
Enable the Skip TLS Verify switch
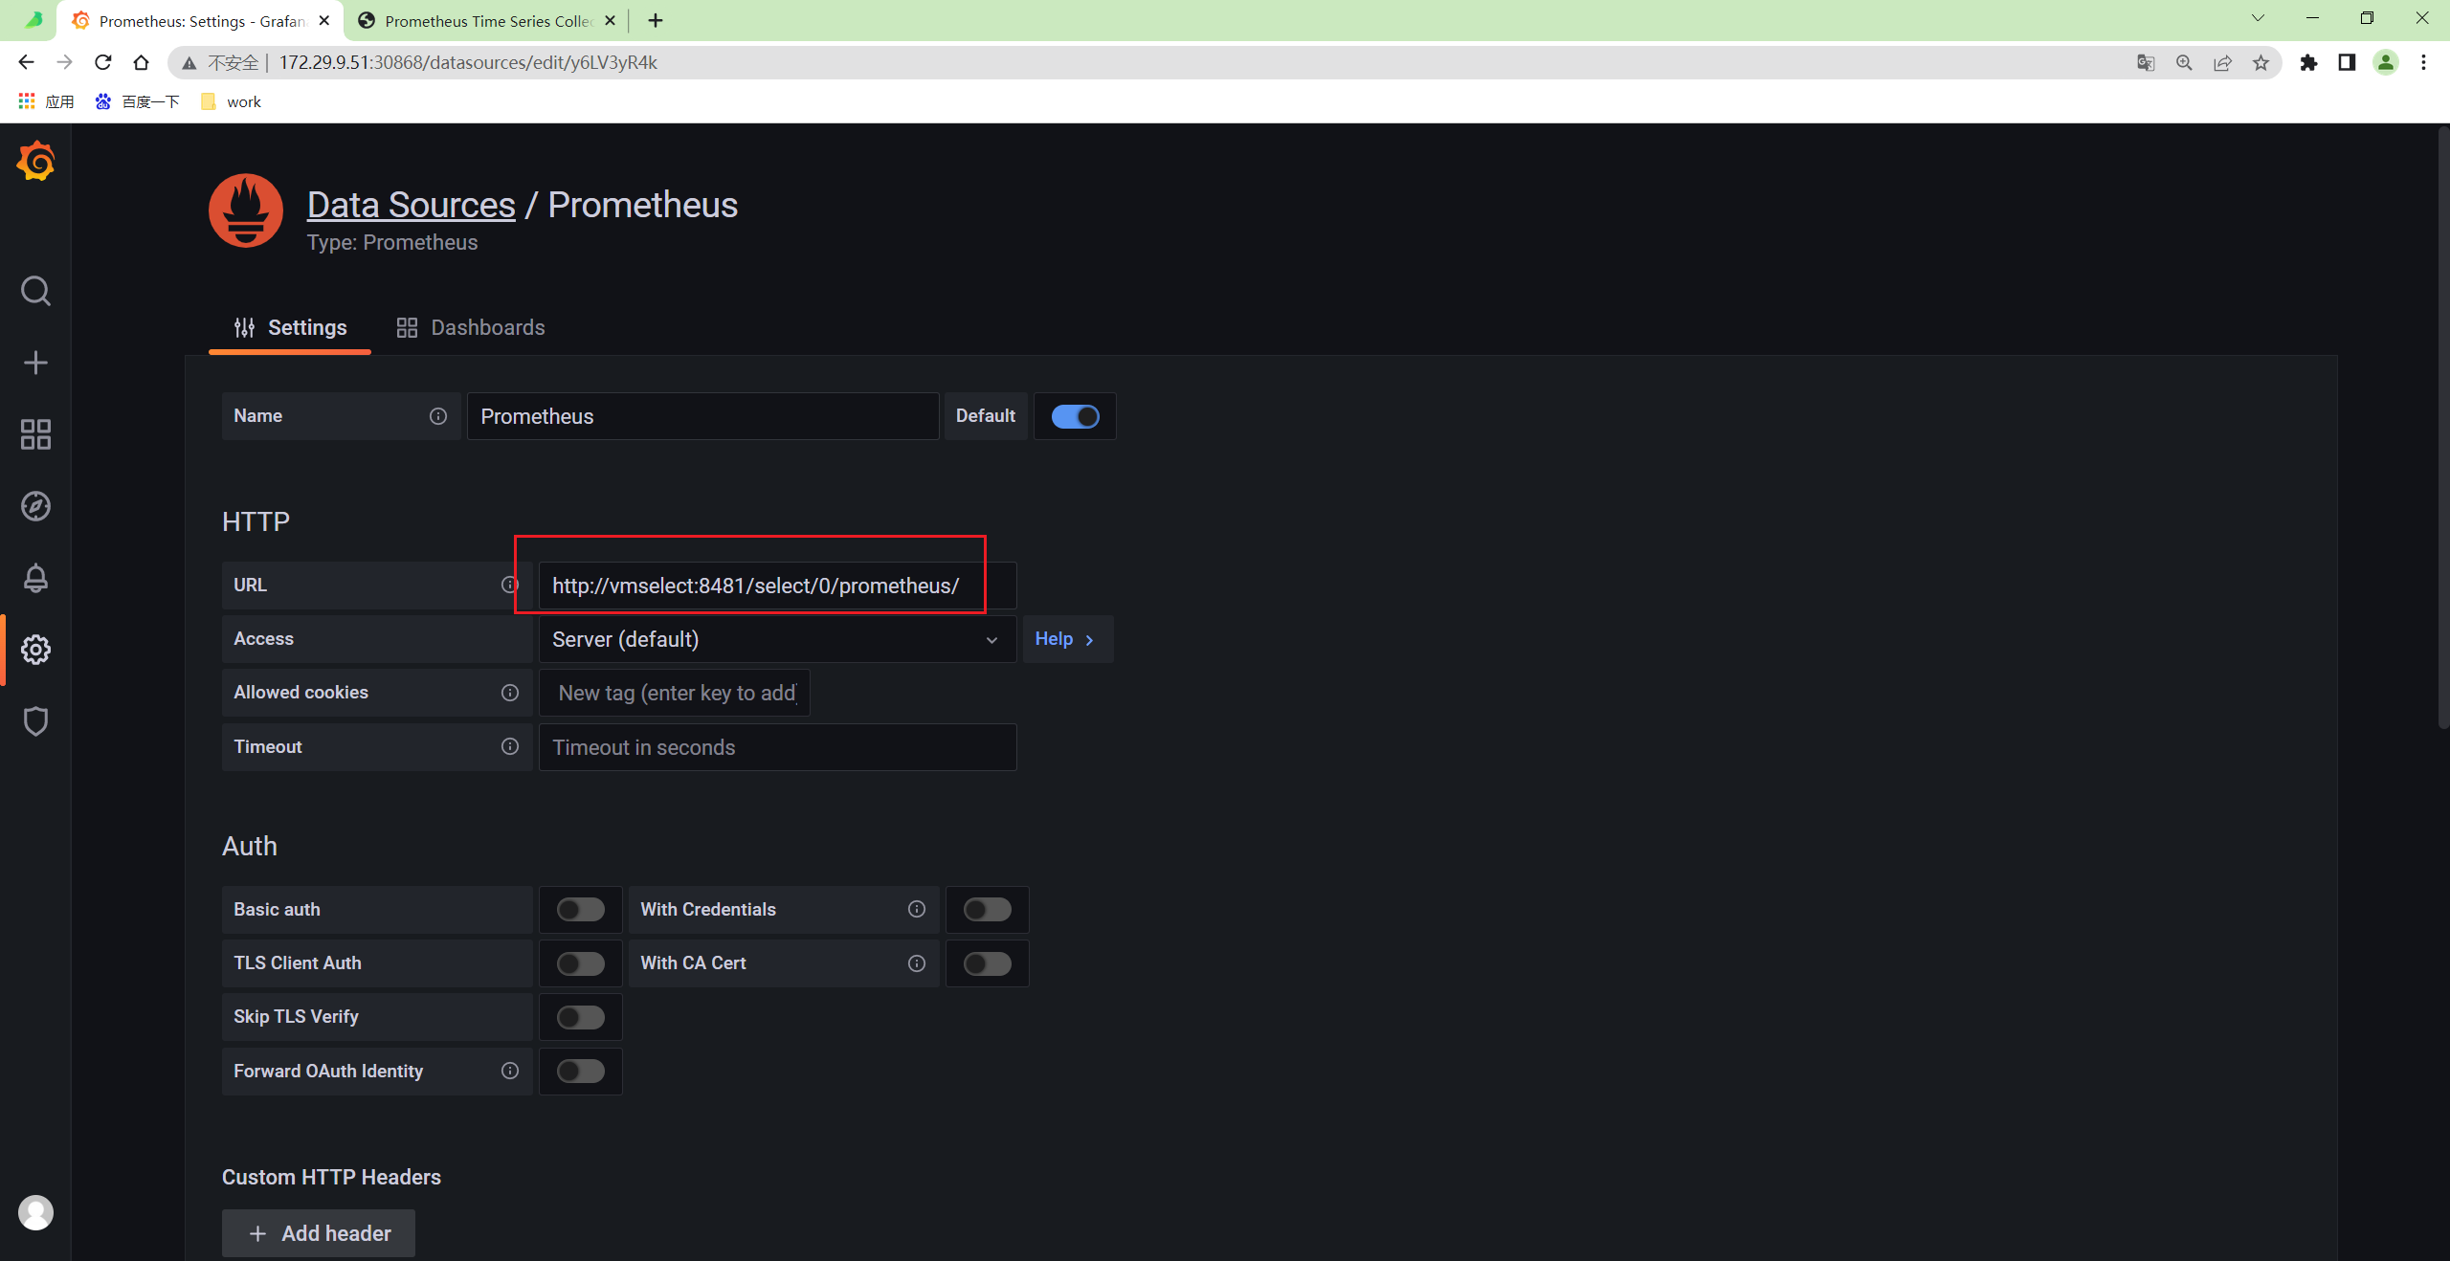tap(581, 1017)
